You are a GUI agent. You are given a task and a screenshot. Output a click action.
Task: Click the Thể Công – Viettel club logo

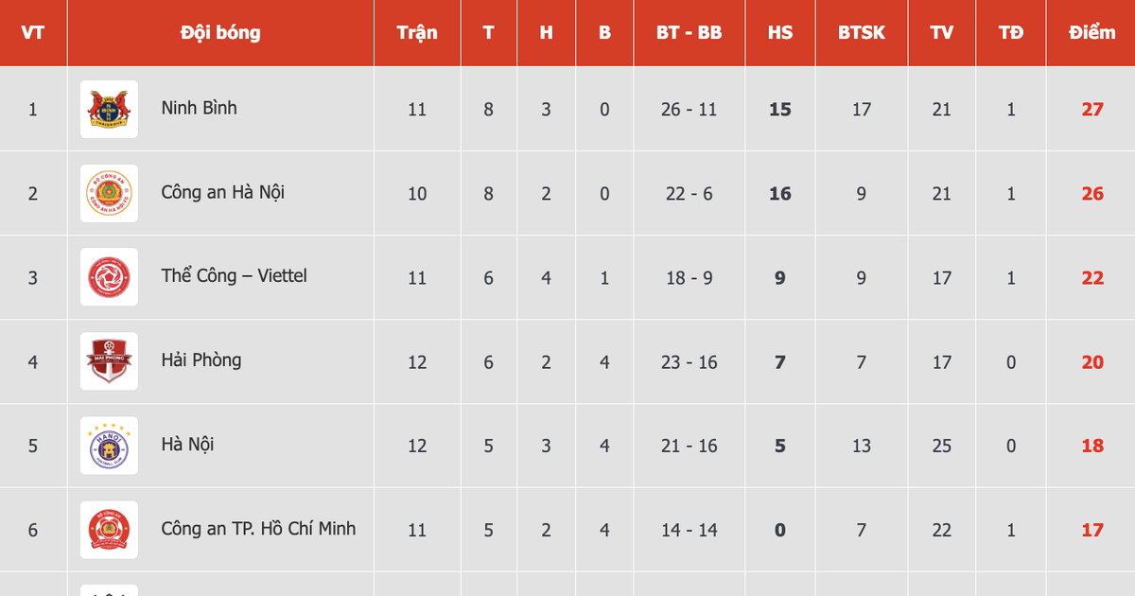(x=109, y=277)
